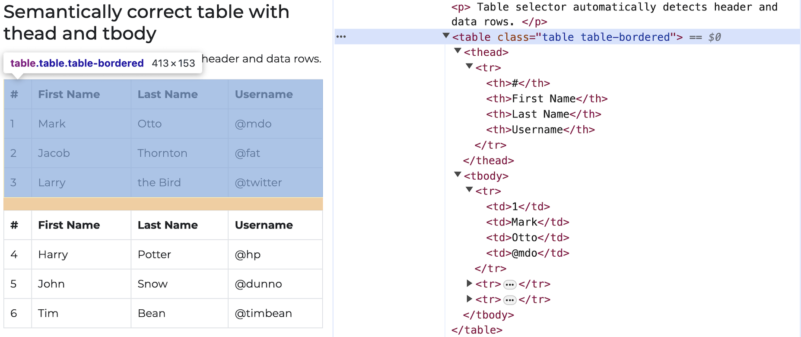Click the three-dot actions icon beside the table node
Screen dimensions: 801x337
pos(341,37)
